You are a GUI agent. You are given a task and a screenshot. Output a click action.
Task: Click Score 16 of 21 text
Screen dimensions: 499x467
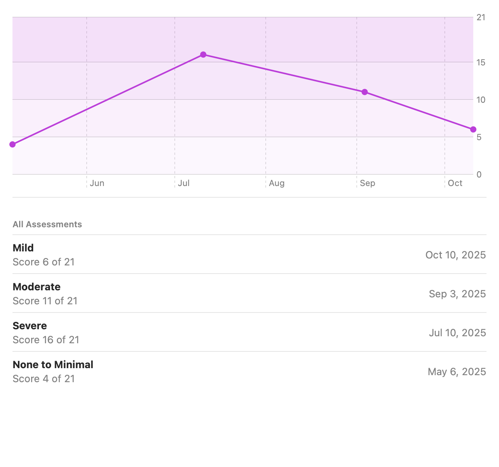tap(46, 340)
